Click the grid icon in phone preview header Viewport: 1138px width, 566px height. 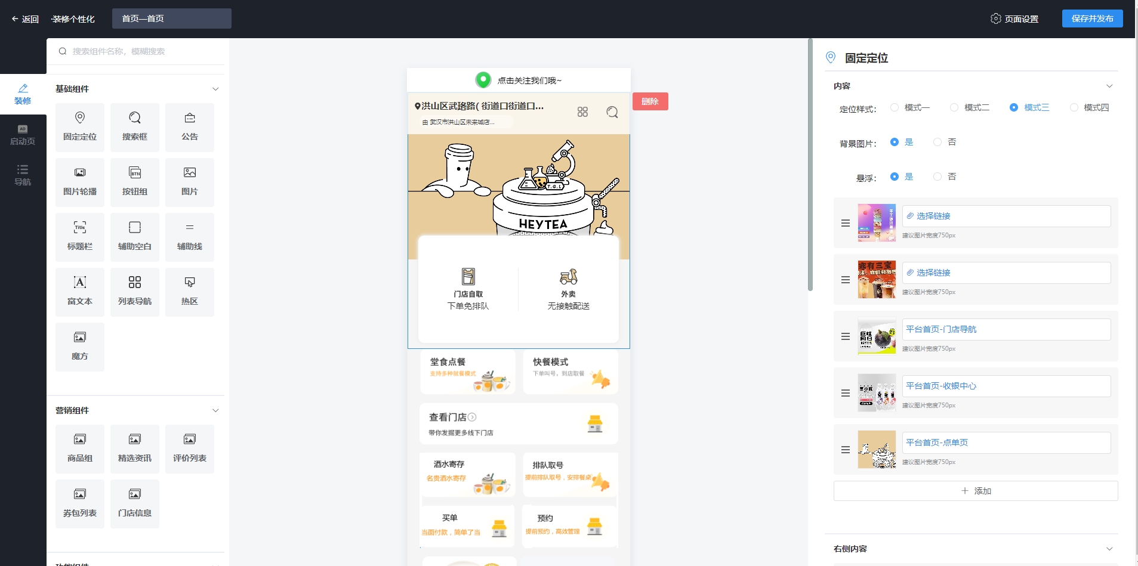582,112
